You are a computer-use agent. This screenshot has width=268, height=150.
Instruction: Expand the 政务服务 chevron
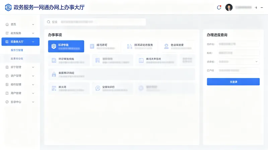(33, 33)
